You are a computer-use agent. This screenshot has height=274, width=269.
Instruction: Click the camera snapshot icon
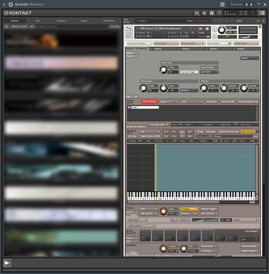(201, 29)
